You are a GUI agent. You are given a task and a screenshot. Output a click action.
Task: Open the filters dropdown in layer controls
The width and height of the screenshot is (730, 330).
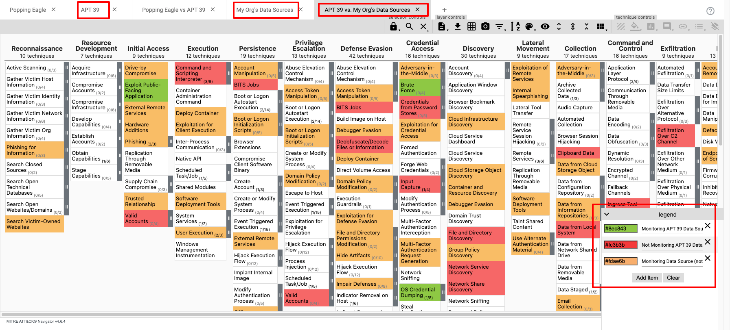(500, 26)
